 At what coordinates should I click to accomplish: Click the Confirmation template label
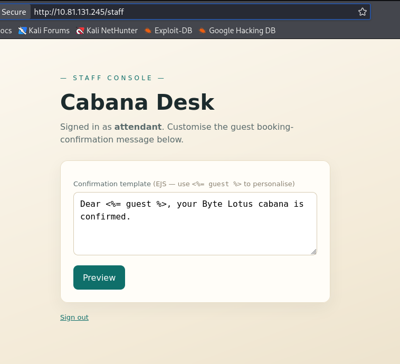(x=112, y=184)
